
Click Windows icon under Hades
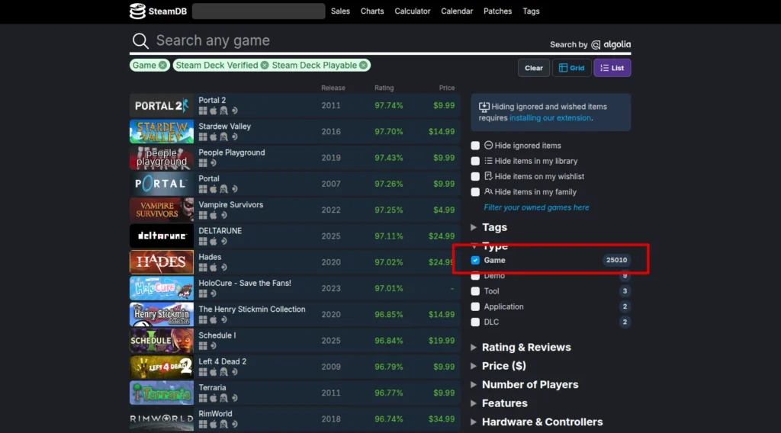[x=203, y=268]
